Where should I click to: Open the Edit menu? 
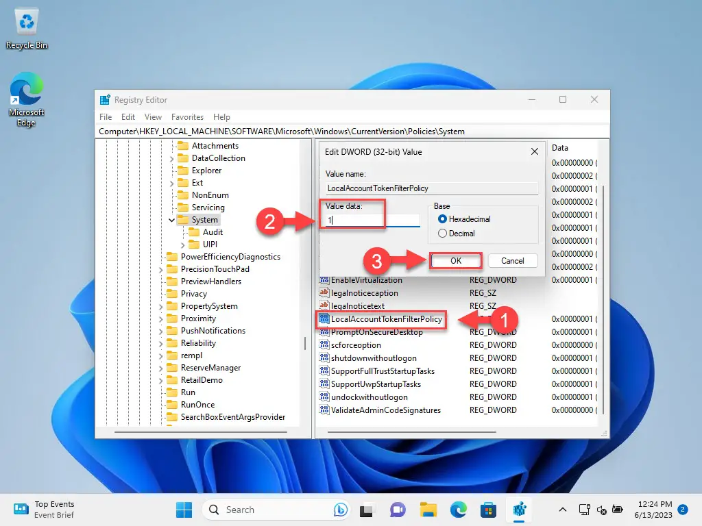click(x=128, y=117)
